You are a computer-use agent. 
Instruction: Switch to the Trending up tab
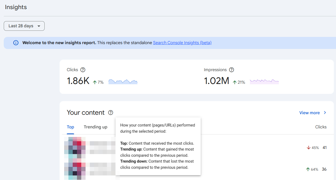pos(95,127)
